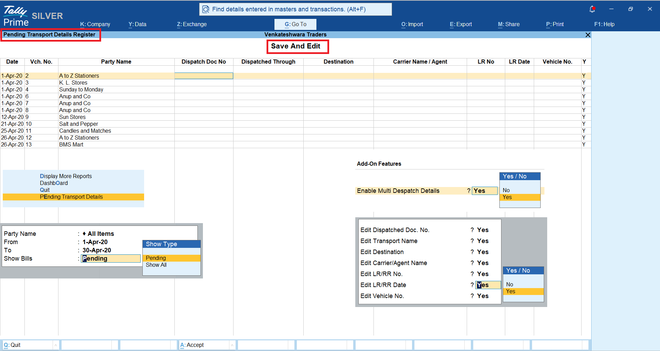Choose Pending in the Show Type list
This screenshot has width=660, height=351.
click(172, 258)
